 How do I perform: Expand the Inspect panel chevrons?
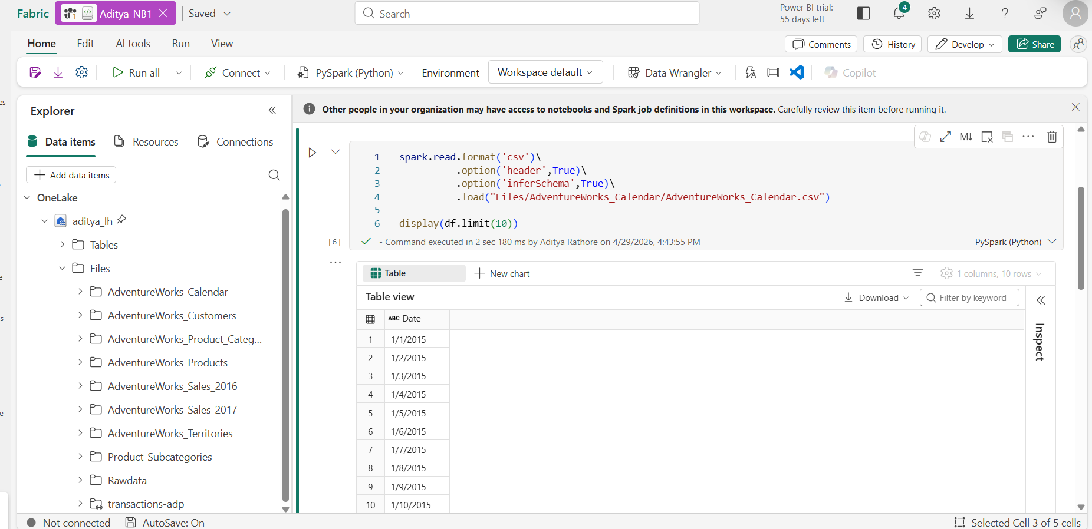click(x=1041, y=300)
